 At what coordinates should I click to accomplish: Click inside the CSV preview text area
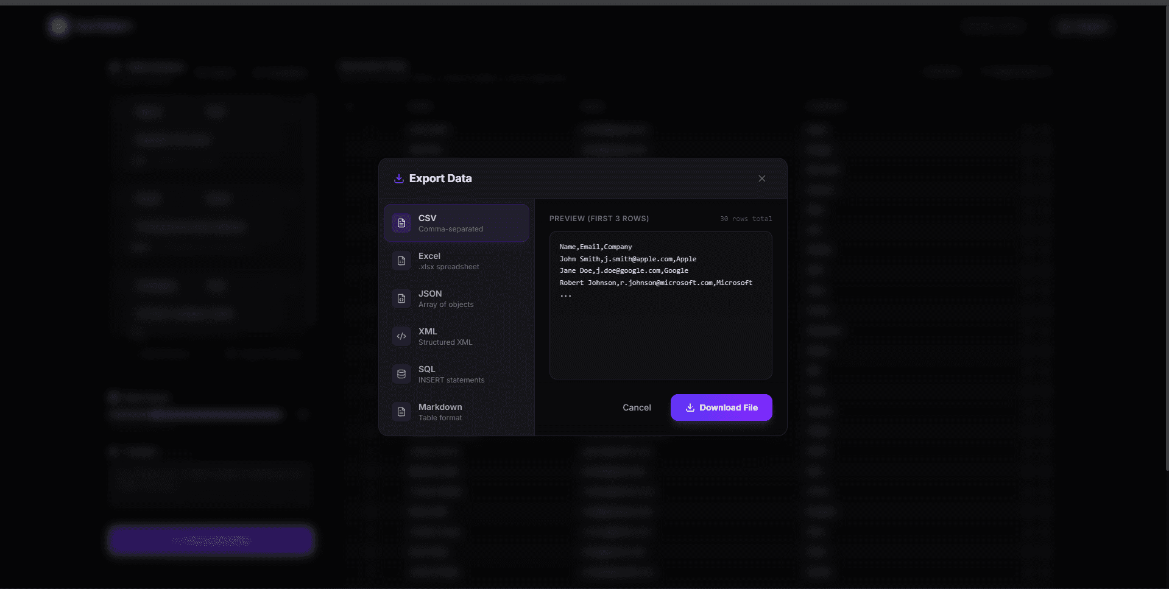[x=660, y=305]
